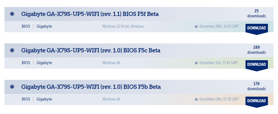Viewport: 278px width, 114px height.
Task: Click the chip icon beside BIOS F5c Beta
Action: pos(12,50)
